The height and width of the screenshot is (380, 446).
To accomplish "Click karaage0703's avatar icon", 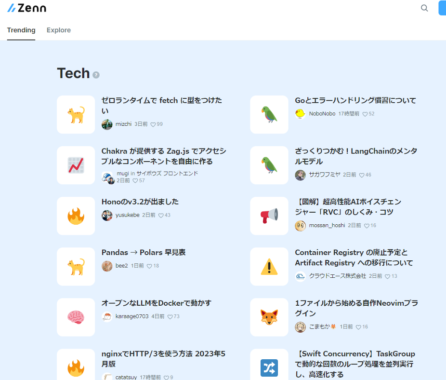I will 107,316.
